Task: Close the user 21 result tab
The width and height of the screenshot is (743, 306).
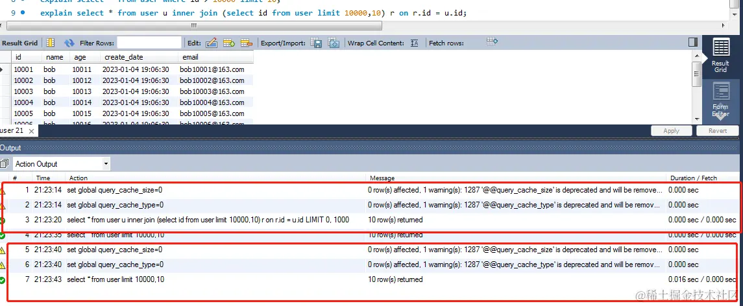Action: [x=31, y=131]
